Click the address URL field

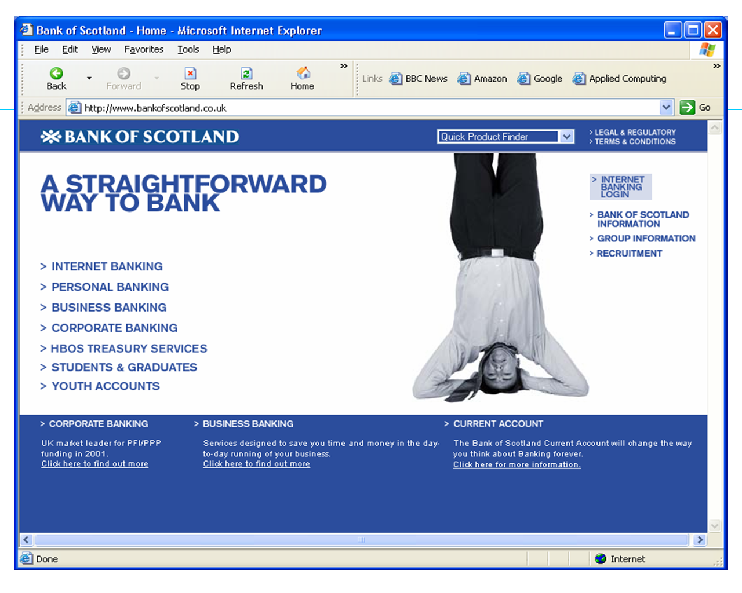click(371, 108)
